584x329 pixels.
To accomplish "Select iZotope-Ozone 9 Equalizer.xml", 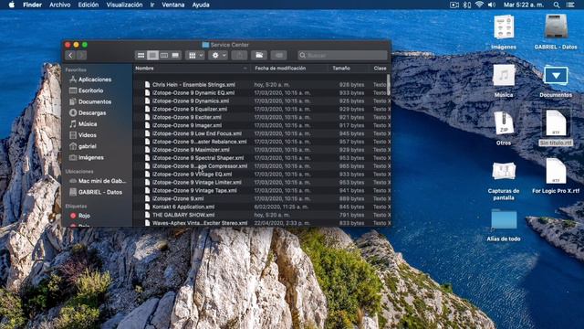I will pos(190,110).
